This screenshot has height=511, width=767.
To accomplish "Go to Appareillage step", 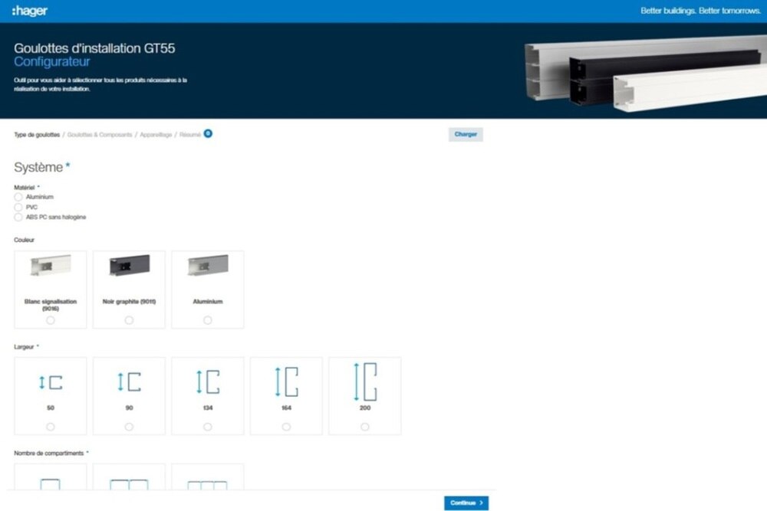I will click(156, 135).
